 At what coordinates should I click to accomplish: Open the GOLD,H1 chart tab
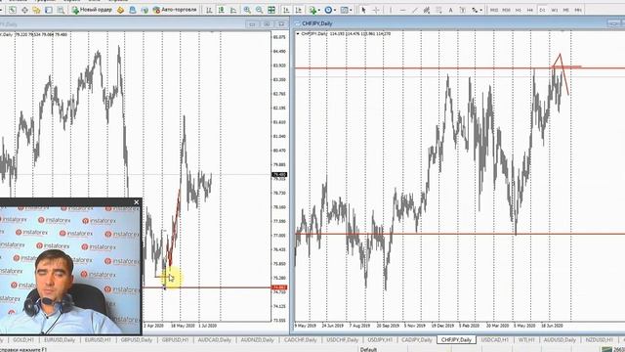(23, 340)
